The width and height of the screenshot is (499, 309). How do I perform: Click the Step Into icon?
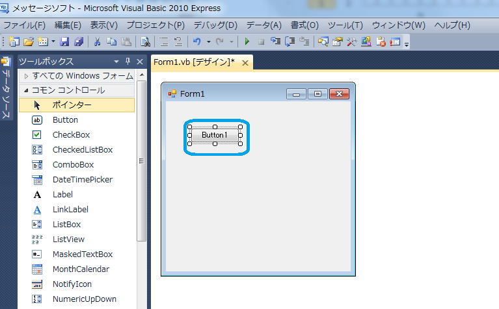(x=276, y=42)
